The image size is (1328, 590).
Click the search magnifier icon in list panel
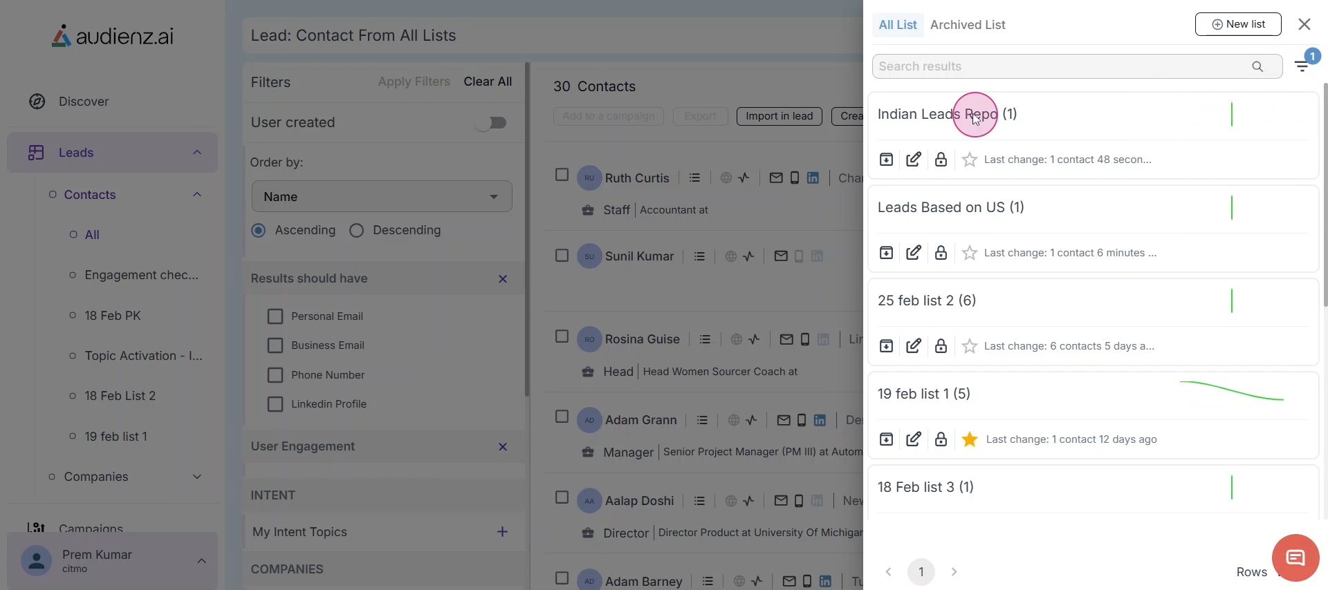pyautogui.click(x=1257, y=66)
